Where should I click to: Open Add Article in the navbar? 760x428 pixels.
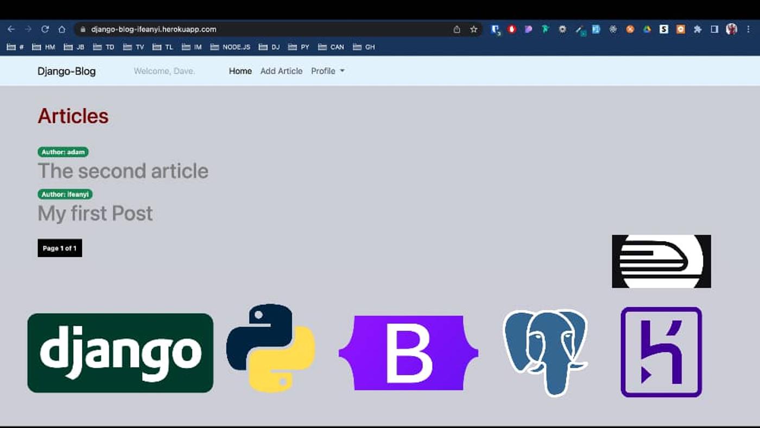(x=281, y=71)
